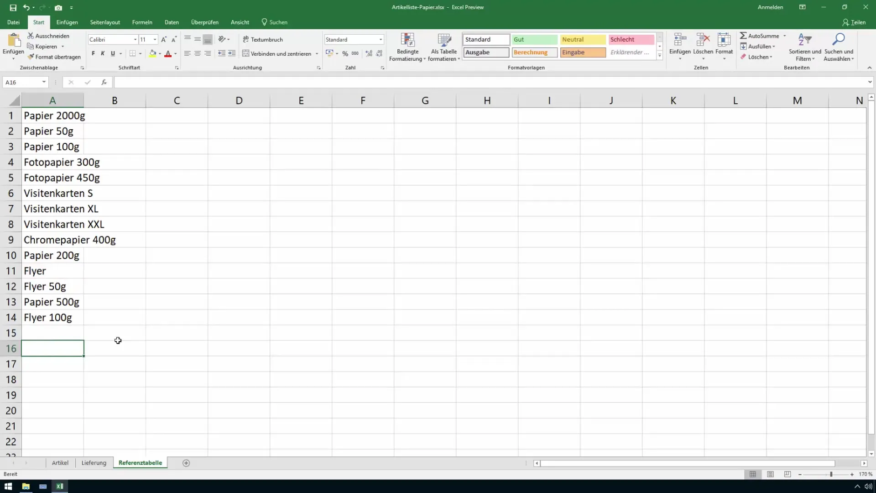Open Sortieren und Filtern
Screen dimensions: 876x493
(x=805, y=47)
